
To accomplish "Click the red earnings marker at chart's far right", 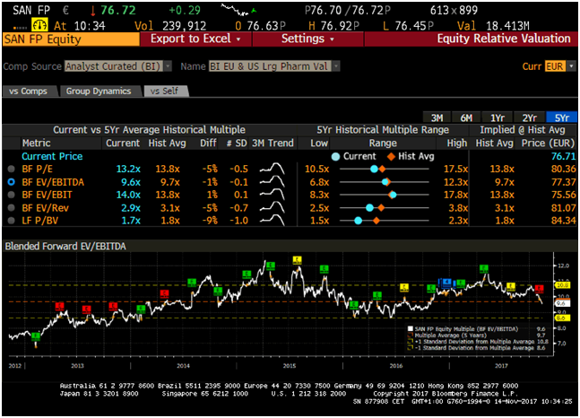I will 539,289.
